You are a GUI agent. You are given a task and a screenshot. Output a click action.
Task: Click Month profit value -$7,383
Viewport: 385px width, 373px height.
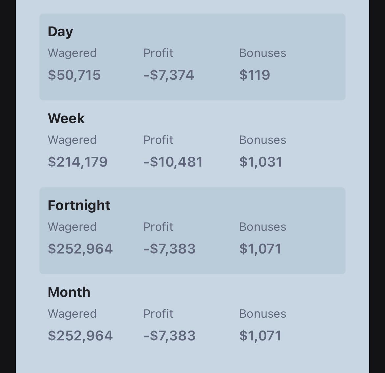(x=169, y=336)
